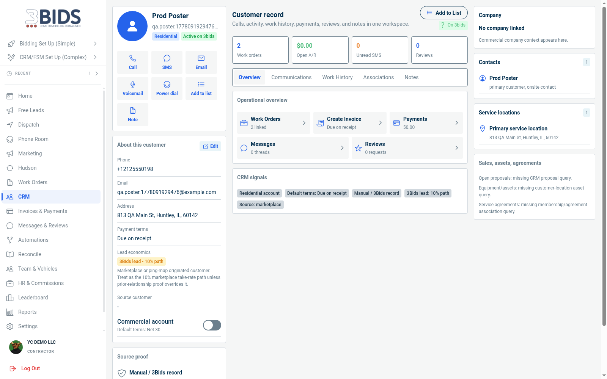Open Hudson sync item
The height and width of the screenshot is (379, 607).
tap(51, 168)
